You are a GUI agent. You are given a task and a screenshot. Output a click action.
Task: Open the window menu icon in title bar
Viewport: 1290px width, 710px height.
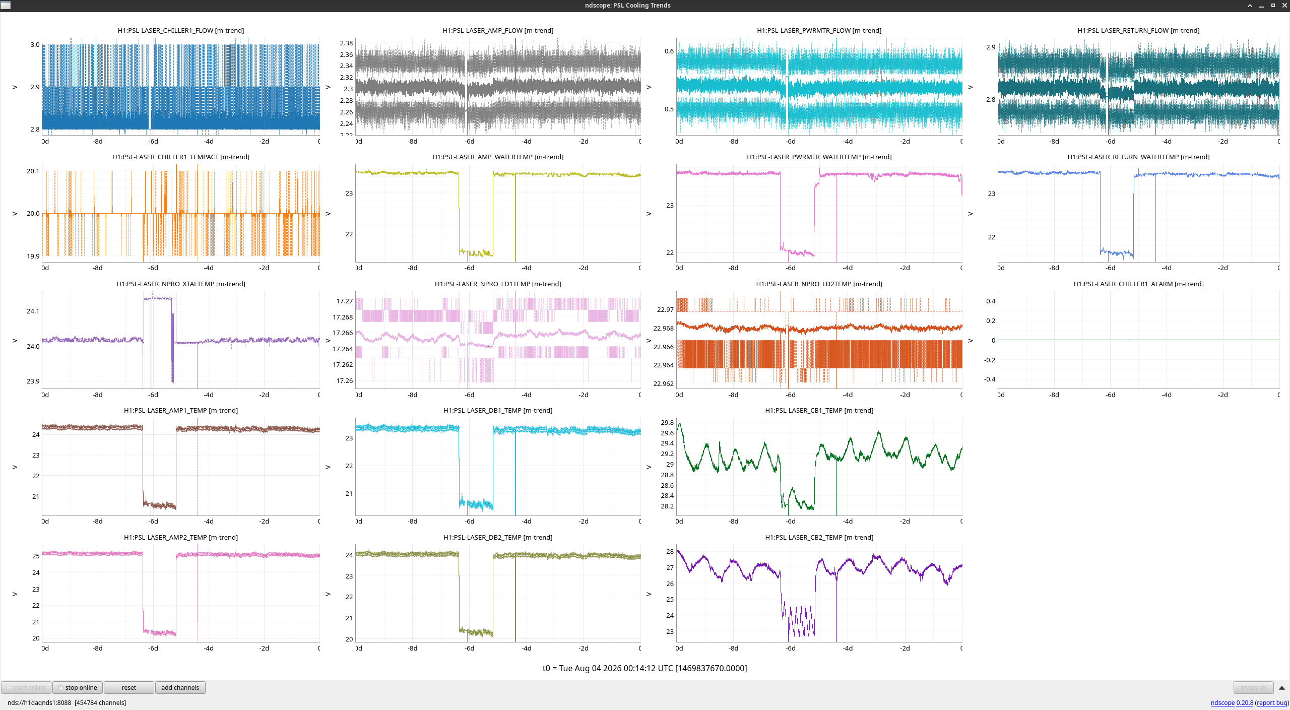pos(6,5)
